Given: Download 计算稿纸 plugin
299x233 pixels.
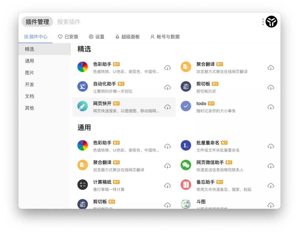Looking at the screenshot, I should coord(167,186).
